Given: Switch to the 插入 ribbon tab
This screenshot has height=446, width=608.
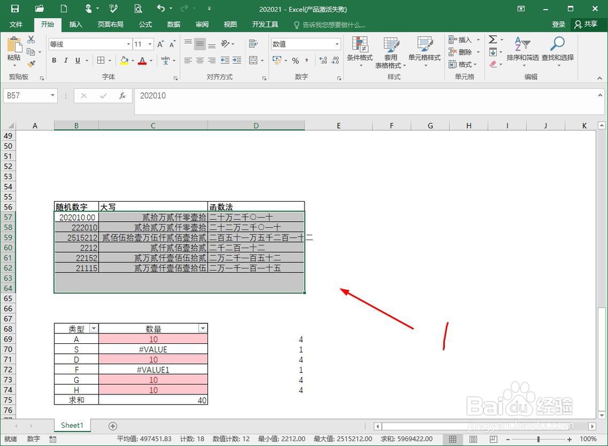Looking at the screenshot, I should coord(75,24).
